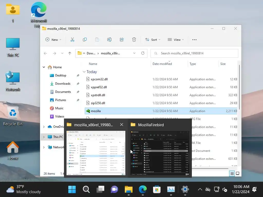263x197 pixels.
Task: Select Downloads in navigation pane
Action: pyautogui.click(x=63, y=84)
